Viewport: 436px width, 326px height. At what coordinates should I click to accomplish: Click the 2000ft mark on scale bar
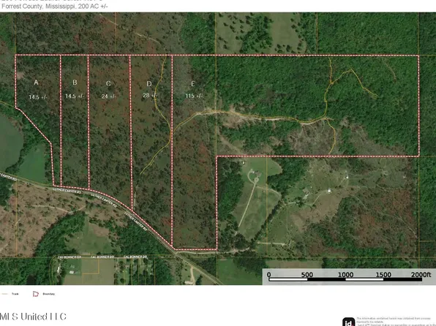(x=421, y=275)
